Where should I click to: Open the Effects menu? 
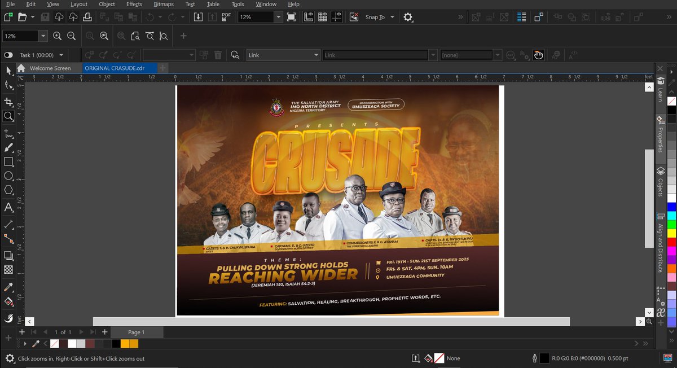134,4
